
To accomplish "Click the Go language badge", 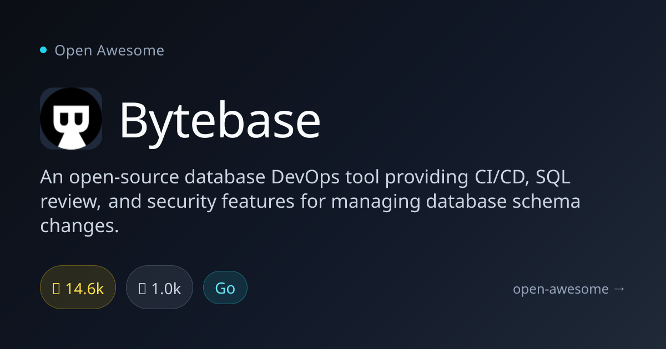I will pyautogui.click(x=225, y=288).
